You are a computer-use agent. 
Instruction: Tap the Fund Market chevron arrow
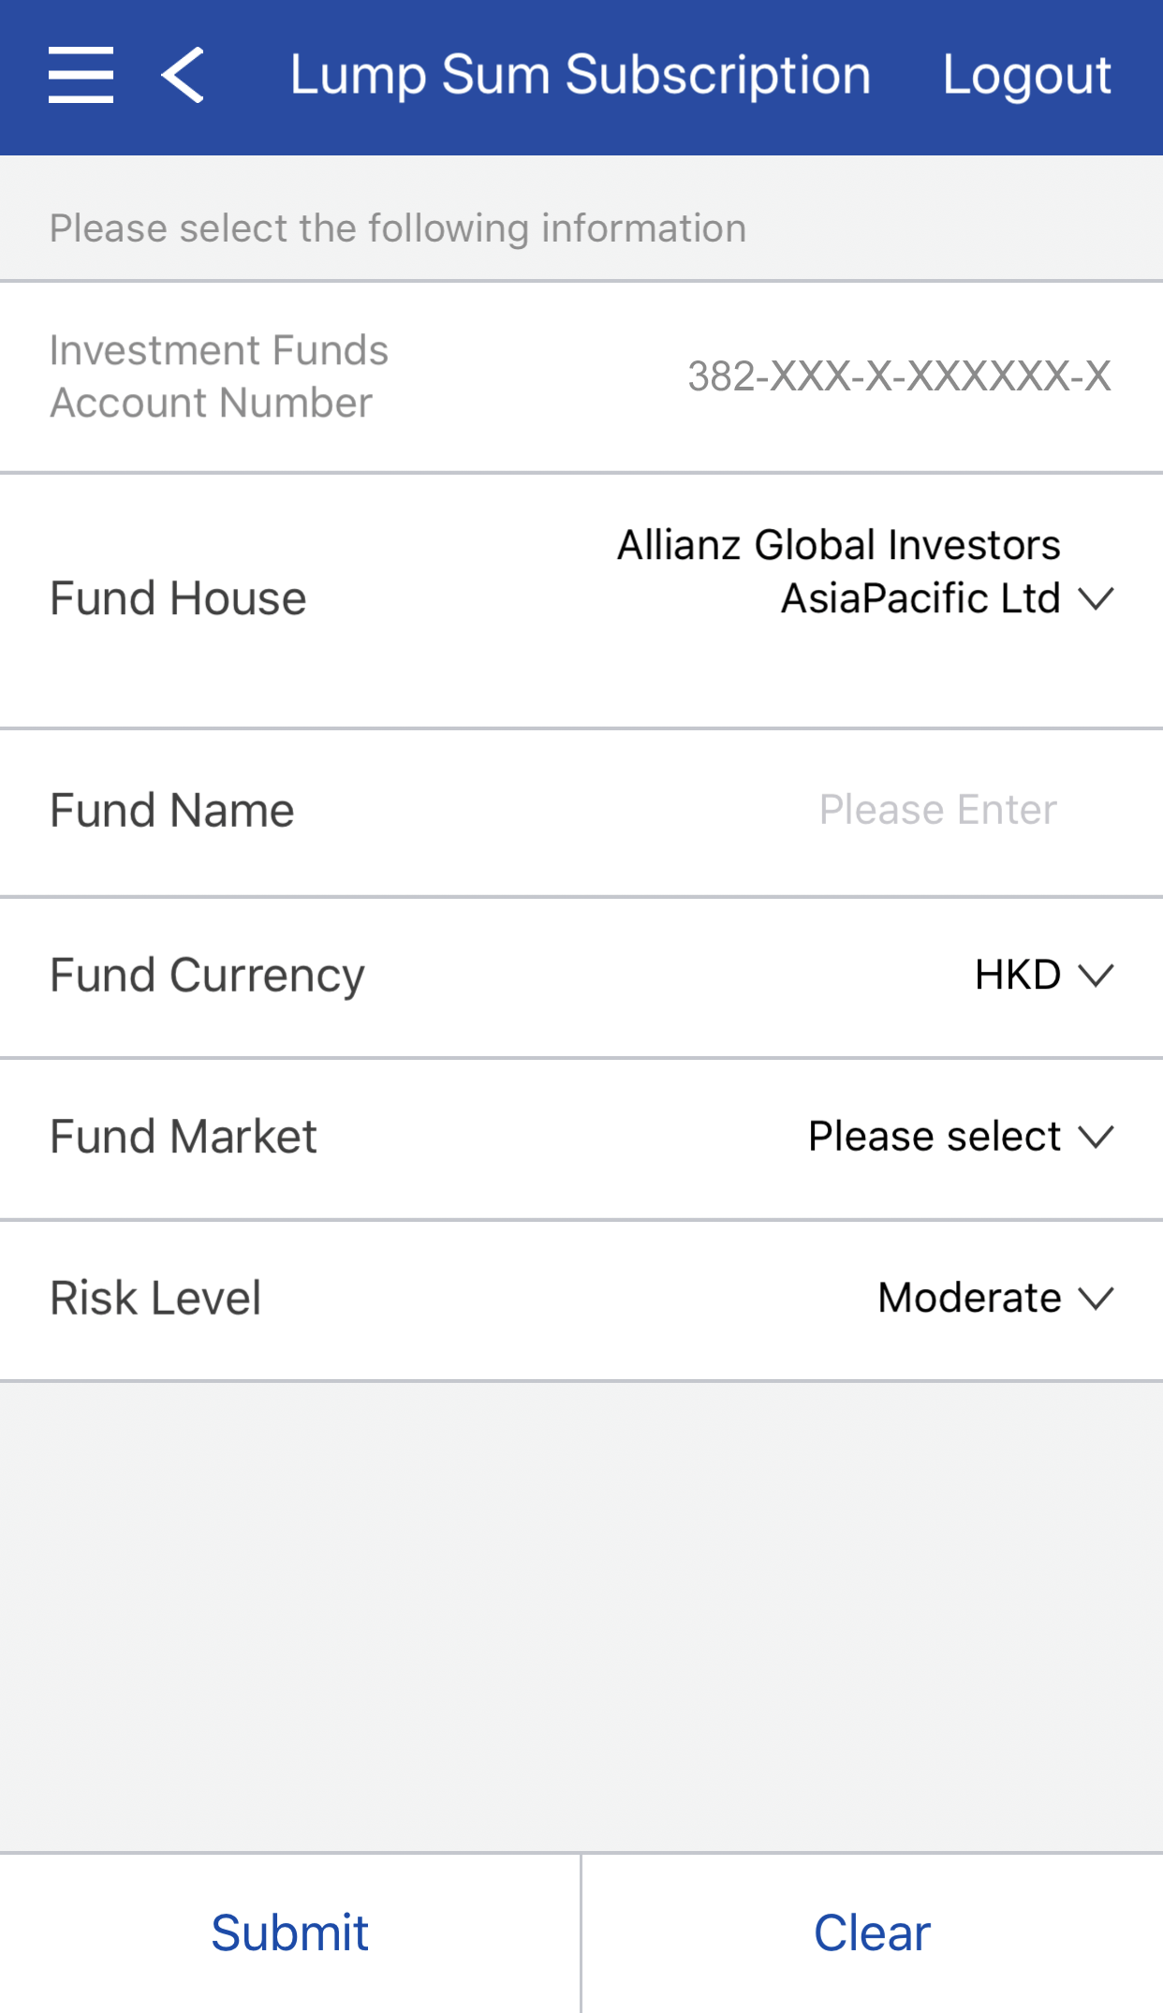pyautogui.click(x=1096, y=1137)
